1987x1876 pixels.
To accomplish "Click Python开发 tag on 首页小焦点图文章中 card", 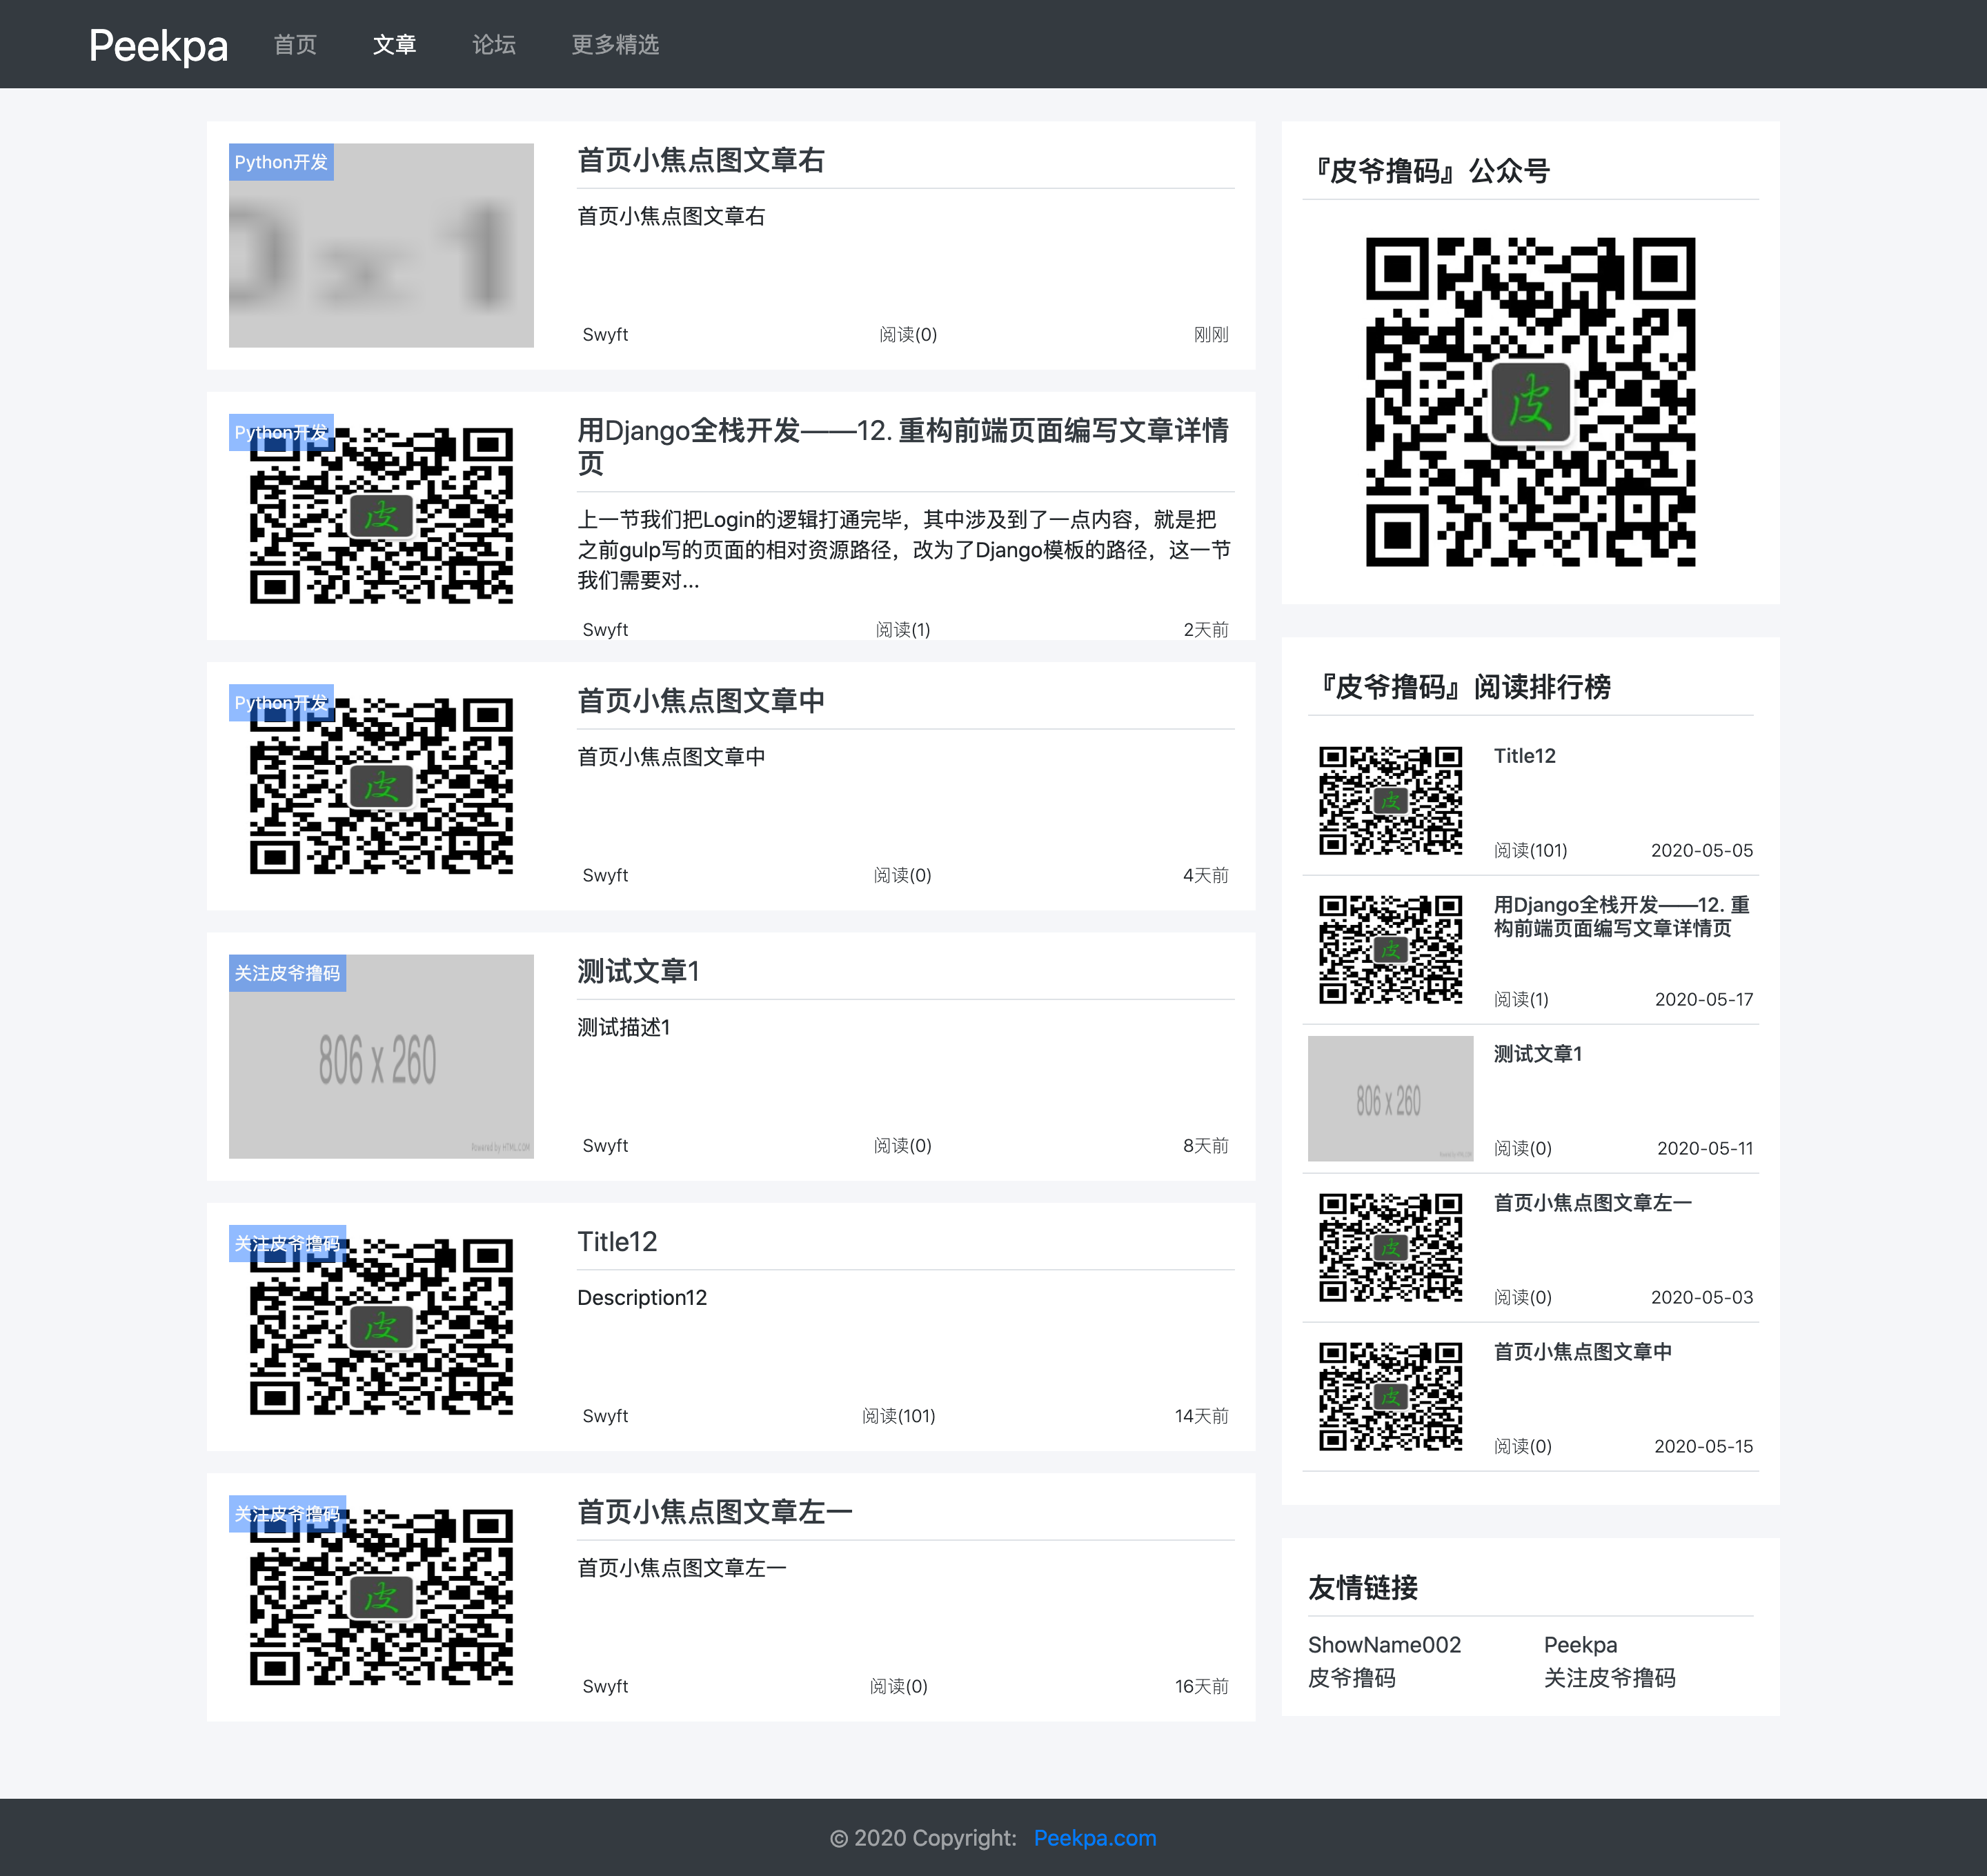I will pos(281,703).
